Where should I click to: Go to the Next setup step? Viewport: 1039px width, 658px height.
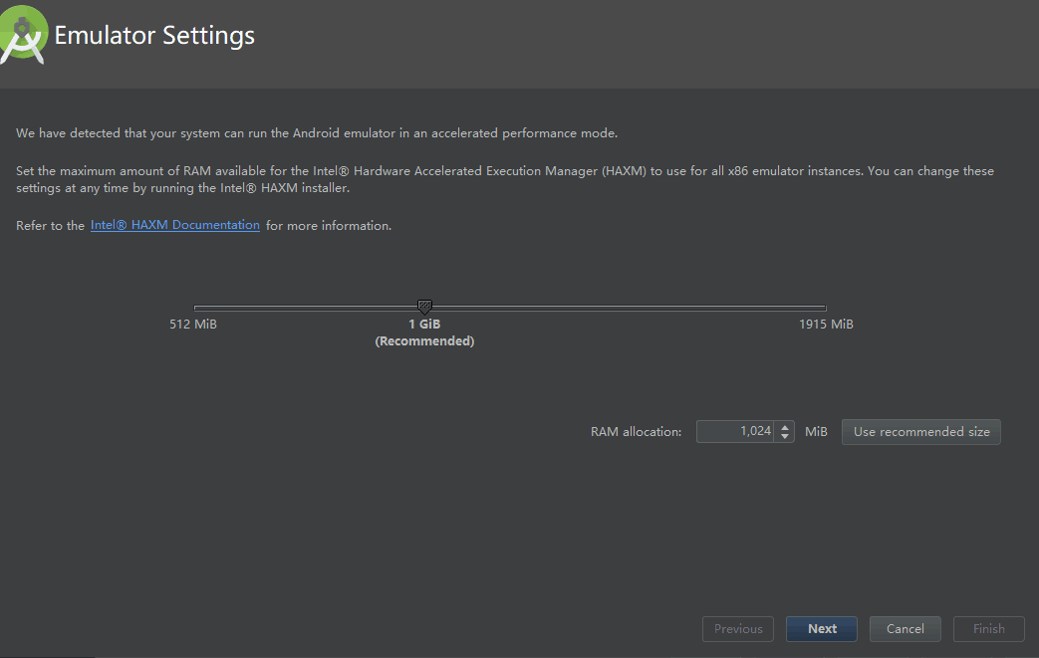coord(822,629)
